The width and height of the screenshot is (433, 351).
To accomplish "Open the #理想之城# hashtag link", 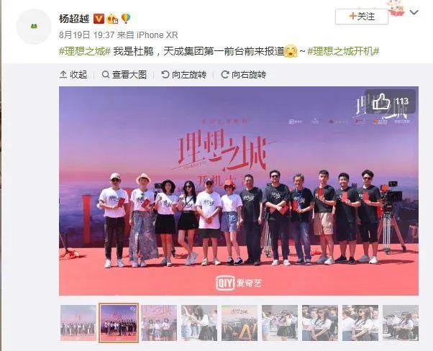I will (85, 51).
